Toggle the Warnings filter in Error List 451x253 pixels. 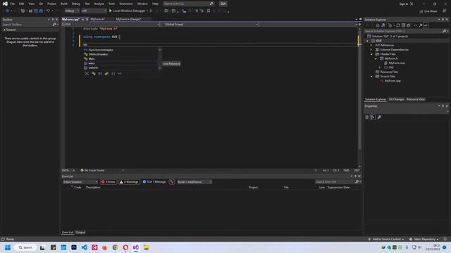129,182
